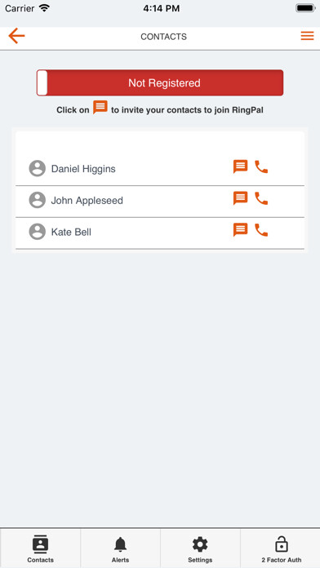Send invite message to Kate Bell
Image resolution: width=320 pixels, height=568 pixels.
(x=240, y=230)
